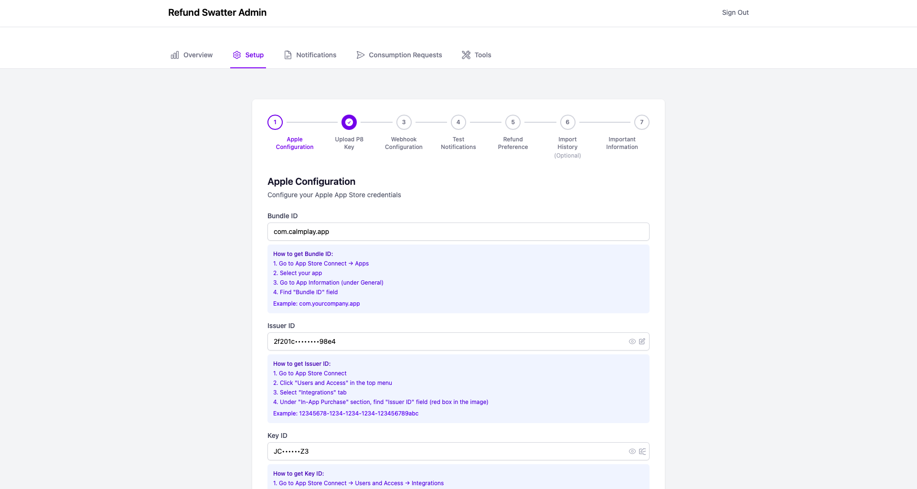This screenshot has width=917, height=489.
Task: Open the Tools tab
Action: pos(476,55)
